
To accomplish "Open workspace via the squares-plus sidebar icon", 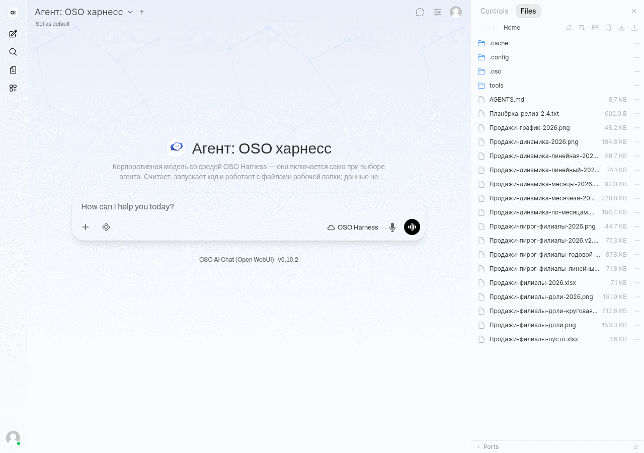I will 13,88.
